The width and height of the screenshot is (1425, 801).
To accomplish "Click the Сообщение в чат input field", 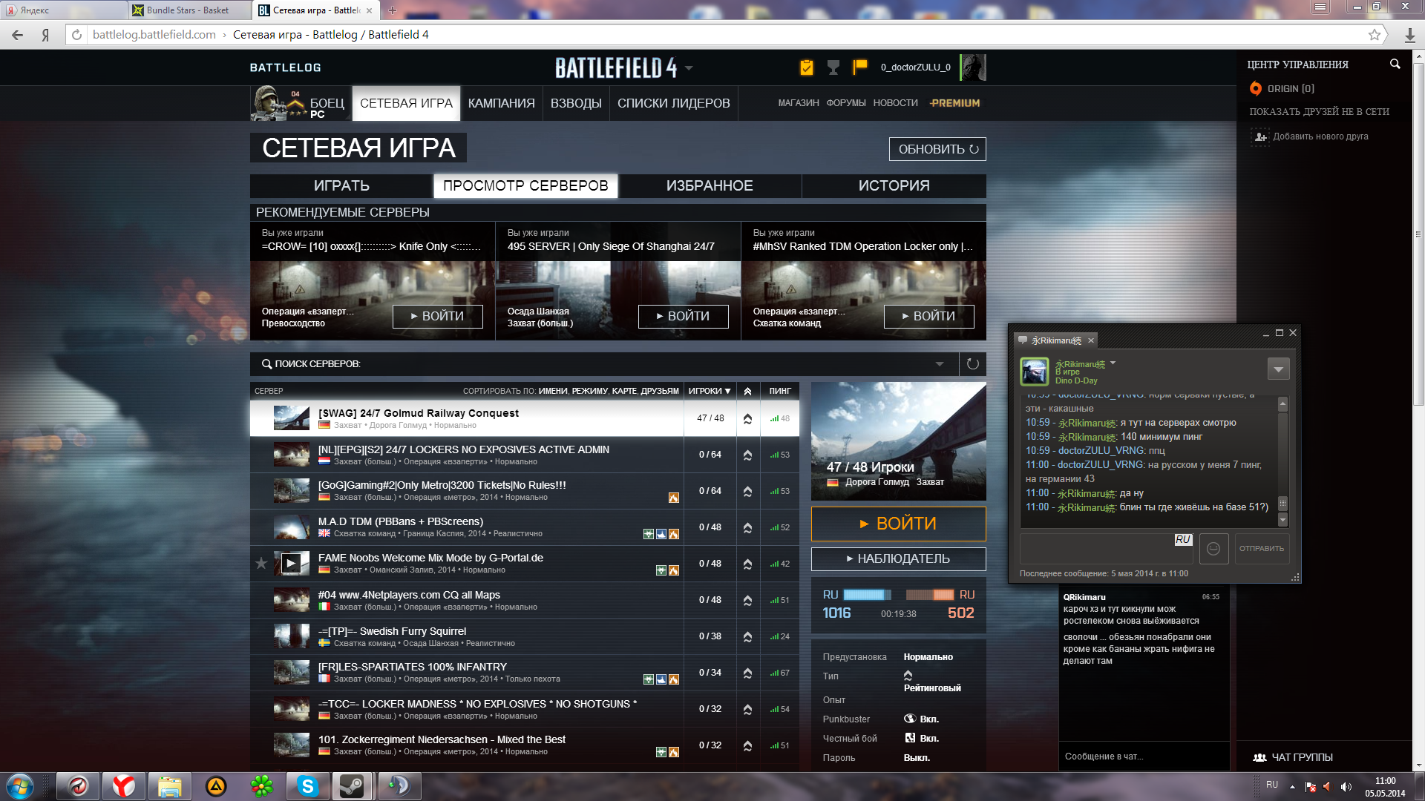I will (x=1144, y=756).
